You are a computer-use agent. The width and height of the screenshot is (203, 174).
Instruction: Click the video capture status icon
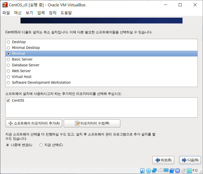tap(172, 171)
